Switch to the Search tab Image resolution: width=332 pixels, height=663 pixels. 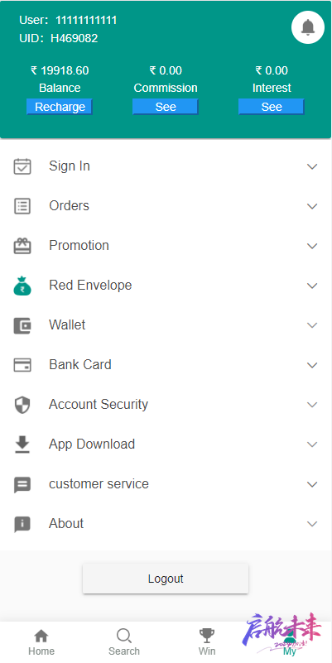(124, 641)
